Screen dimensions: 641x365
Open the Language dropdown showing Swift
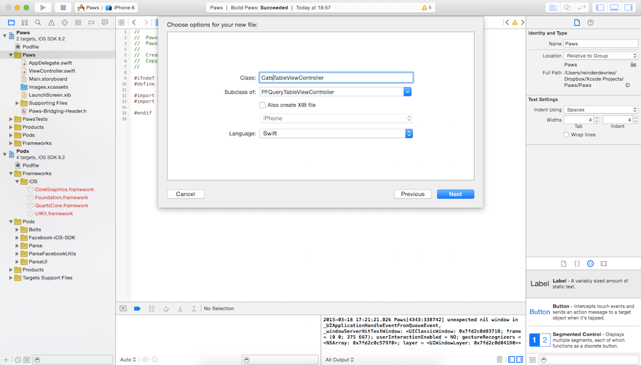(409, 133)
